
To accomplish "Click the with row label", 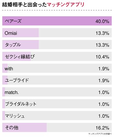I will pos(9,68).
